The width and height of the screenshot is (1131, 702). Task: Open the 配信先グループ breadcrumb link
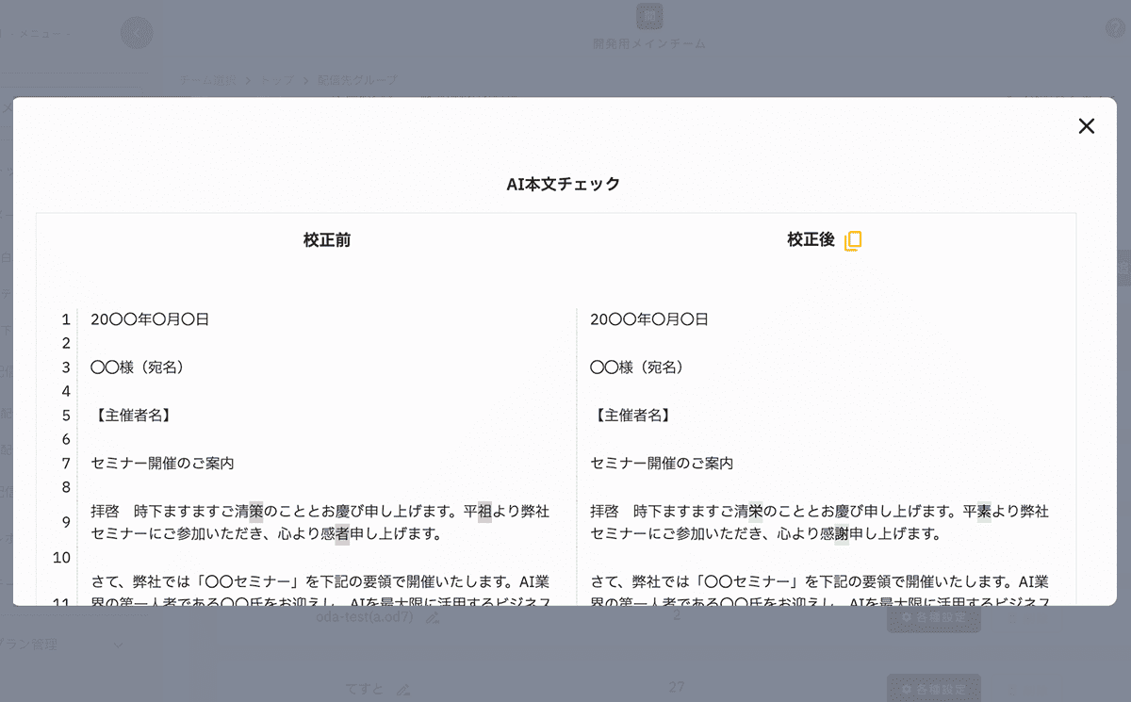[358, 81]
